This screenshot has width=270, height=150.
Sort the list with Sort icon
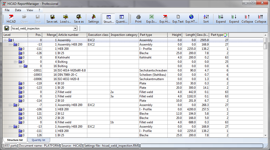coord(206,19)
